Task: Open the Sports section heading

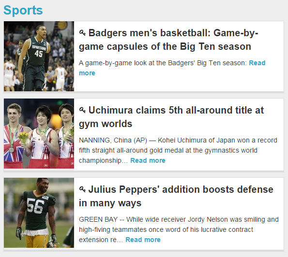Action: tap(23, 10)
